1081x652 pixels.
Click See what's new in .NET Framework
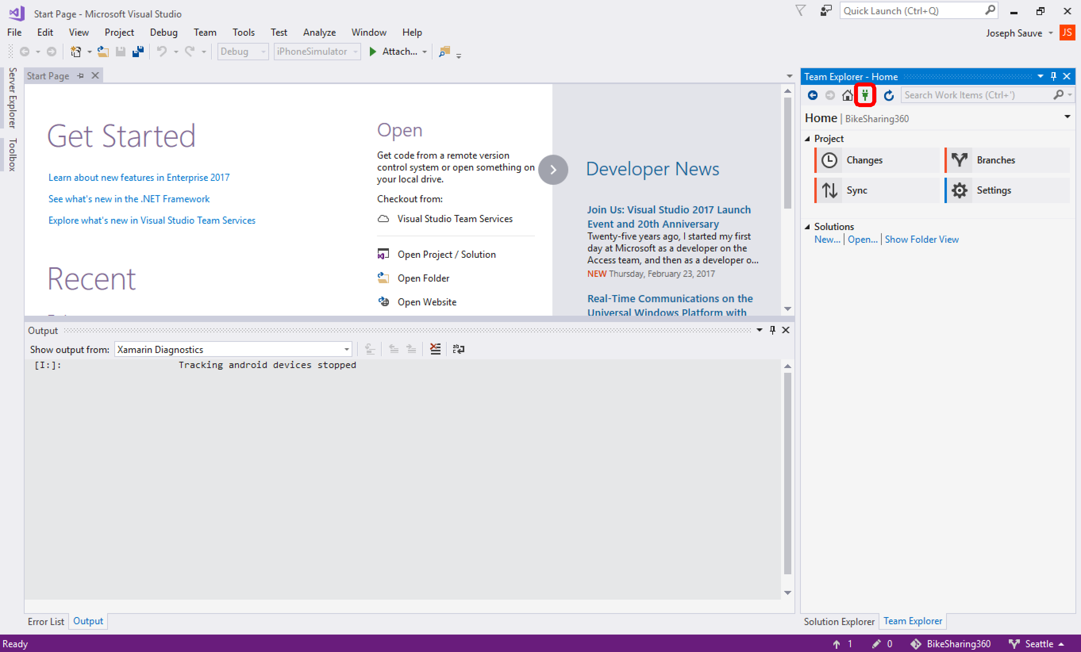point(129,199)
